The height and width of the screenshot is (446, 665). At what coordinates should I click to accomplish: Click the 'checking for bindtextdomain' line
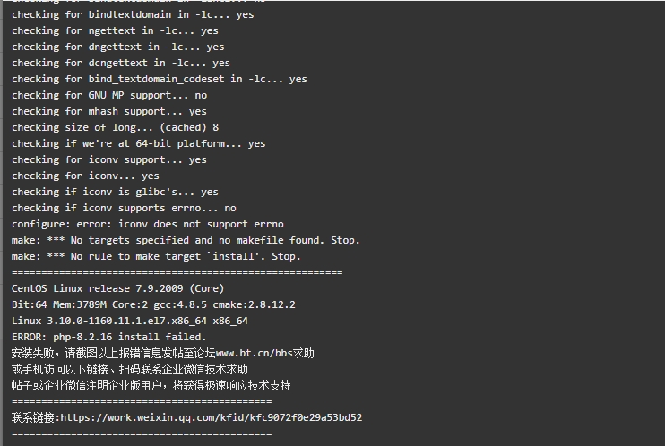[133, 15]
